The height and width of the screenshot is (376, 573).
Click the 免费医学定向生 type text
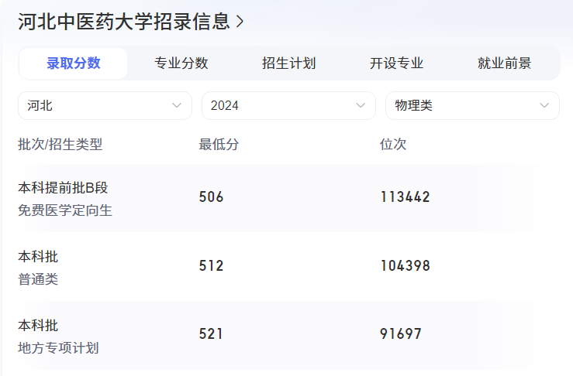[x=65, y=210]
